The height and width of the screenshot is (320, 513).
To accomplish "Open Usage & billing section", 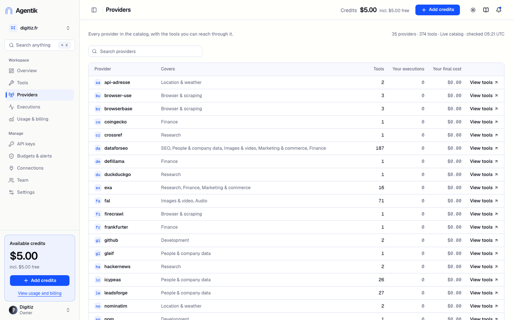I will [x=40, y=119].
